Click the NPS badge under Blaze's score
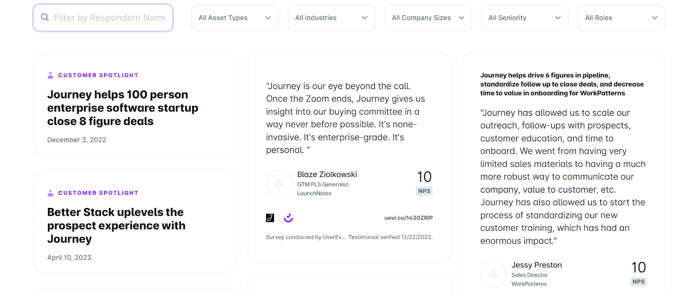This screenshot has width=699, height=294. tap(424, 191)
